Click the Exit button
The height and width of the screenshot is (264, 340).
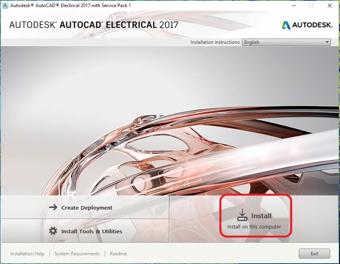(x=314, y=253)
